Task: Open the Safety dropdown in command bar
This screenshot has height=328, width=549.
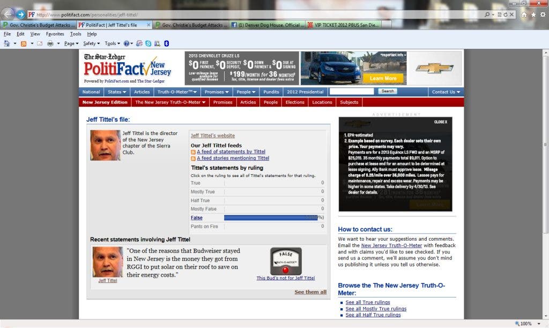Action: click(x=91, y=43)
